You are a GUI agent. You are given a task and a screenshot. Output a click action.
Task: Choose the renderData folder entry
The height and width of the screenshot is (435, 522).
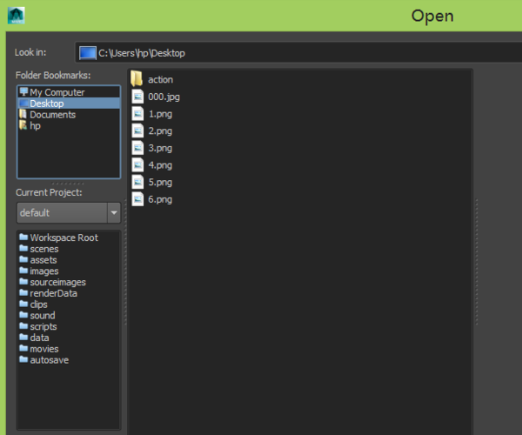pos(53,293)
